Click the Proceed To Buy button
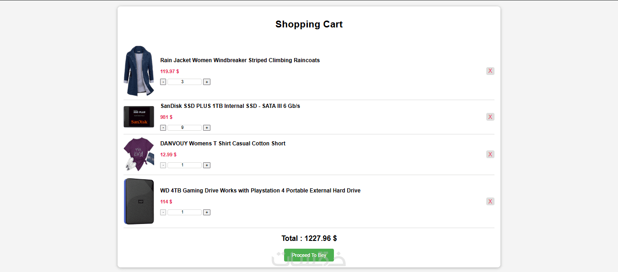This screenshot has height=272, width=618. (x=309, y=255)
